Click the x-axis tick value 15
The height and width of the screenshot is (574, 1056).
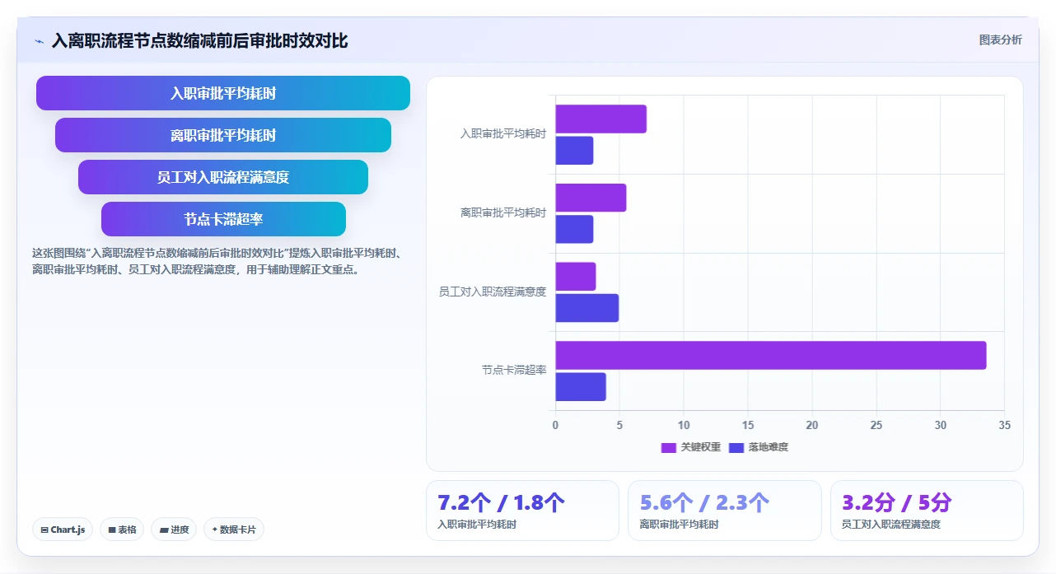pyautogui.click(x=747, y=425)
